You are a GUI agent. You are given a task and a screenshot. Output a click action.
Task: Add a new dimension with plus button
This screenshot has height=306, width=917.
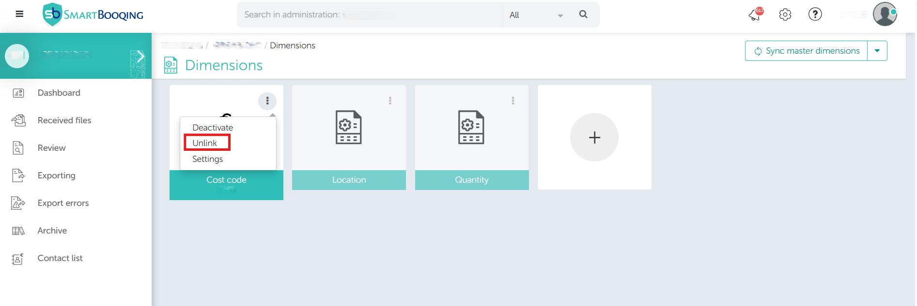pos(594,137)
